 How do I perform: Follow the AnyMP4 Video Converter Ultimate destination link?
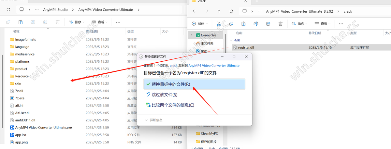coord(214,66)
